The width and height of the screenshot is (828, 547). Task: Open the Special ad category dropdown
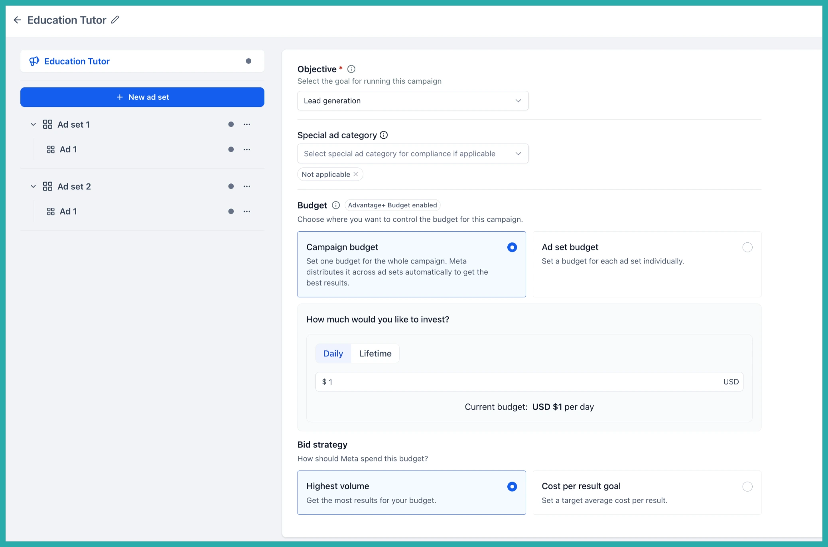(x=413, y=153)
